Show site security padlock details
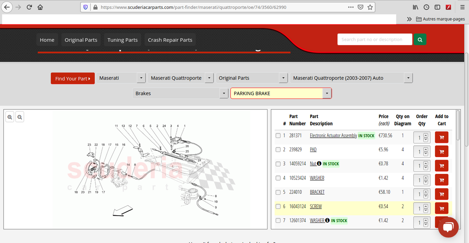 coord(95,7)
